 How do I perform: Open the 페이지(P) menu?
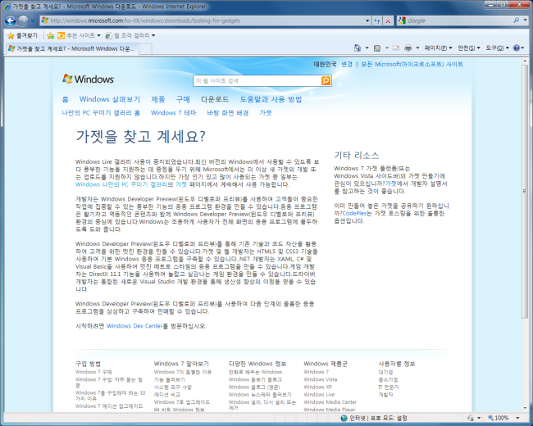[x=439, y=48]
